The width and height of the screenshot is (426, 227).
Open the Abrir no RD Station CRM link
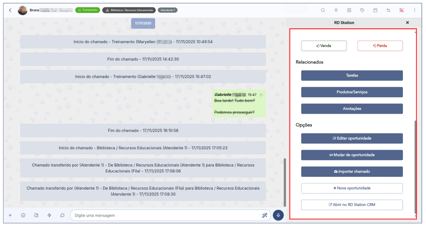click(x=352, y=205)
